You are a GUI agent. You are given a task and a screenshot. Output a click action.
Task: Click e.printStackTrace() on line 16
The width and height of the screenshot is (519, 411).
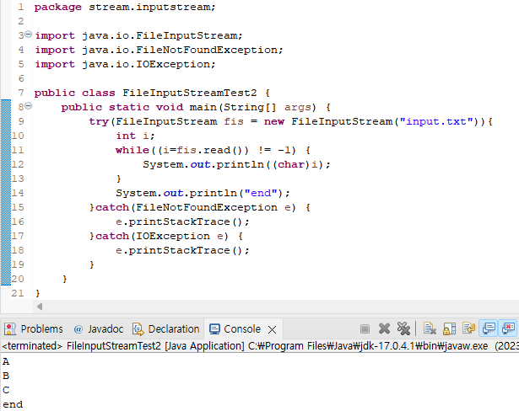click(182, 222)
